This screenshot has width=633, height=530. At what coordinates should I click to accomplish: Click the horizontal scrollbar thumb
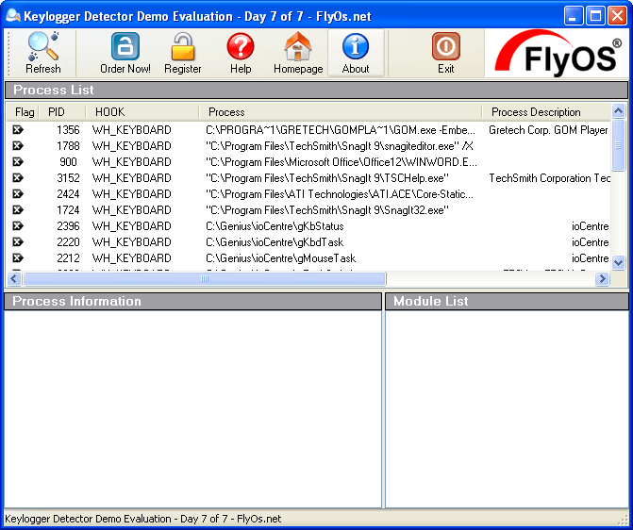click(x=205, y=278)
